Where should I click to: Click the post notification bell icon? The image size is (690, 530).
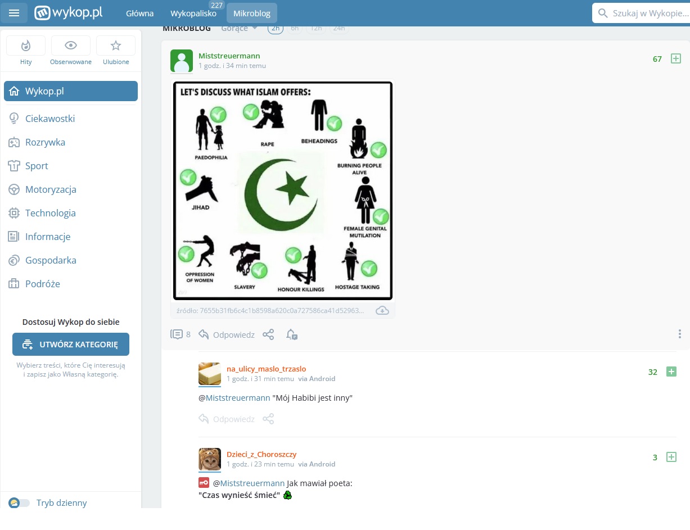click(291, 334)
